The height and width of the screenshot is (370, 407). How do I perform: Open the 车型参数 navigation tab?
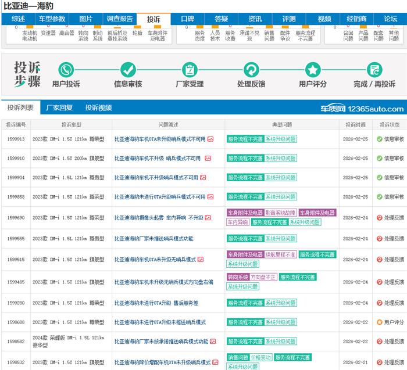point(52,19)
